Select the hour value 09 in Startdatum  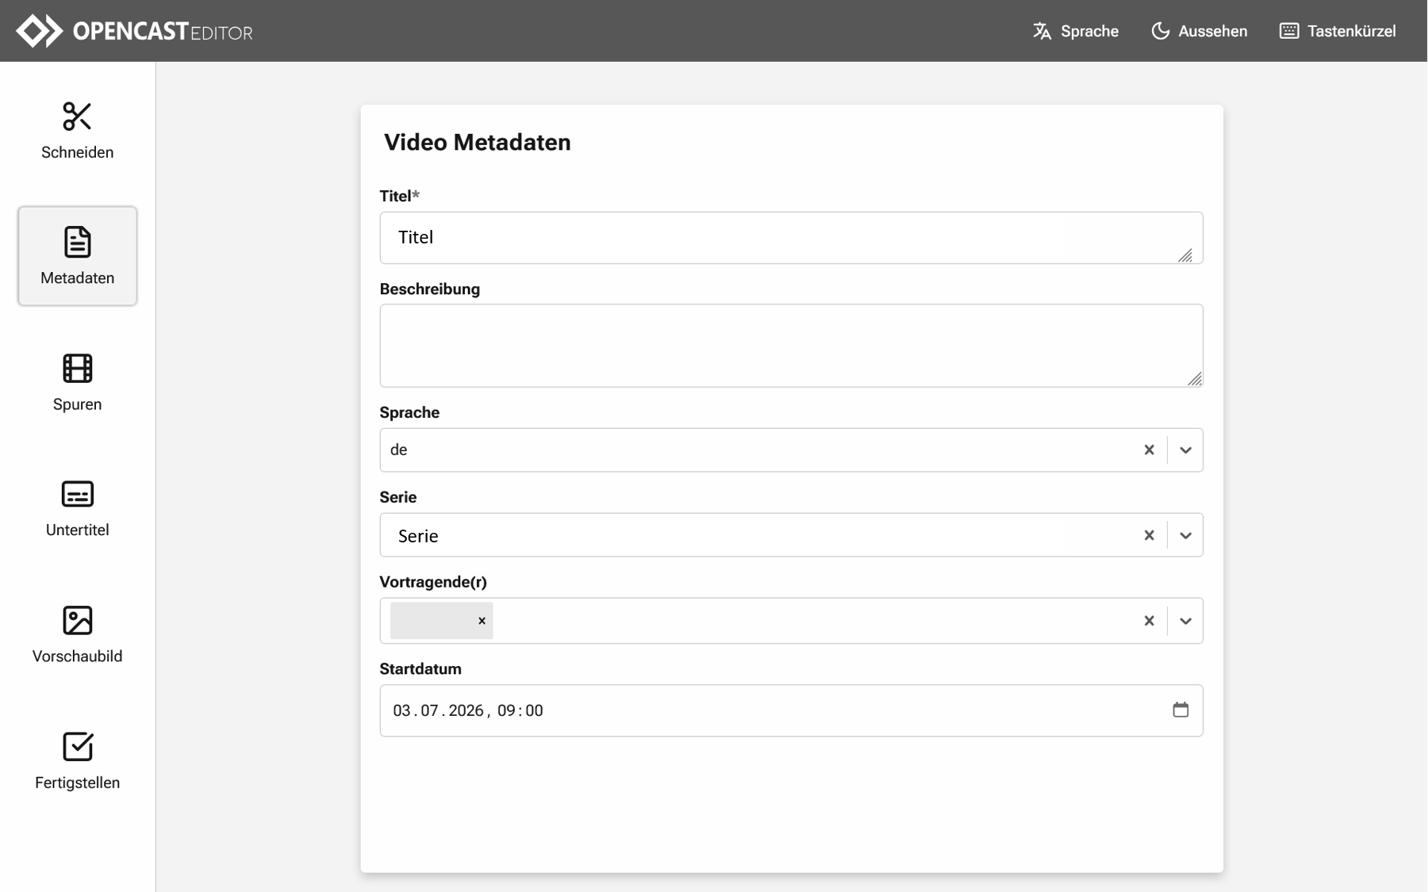pyautogui.click(x=506, y=710)
